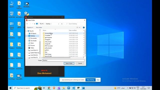Launch Google Chrome from the taskbar

click(49, 88)
